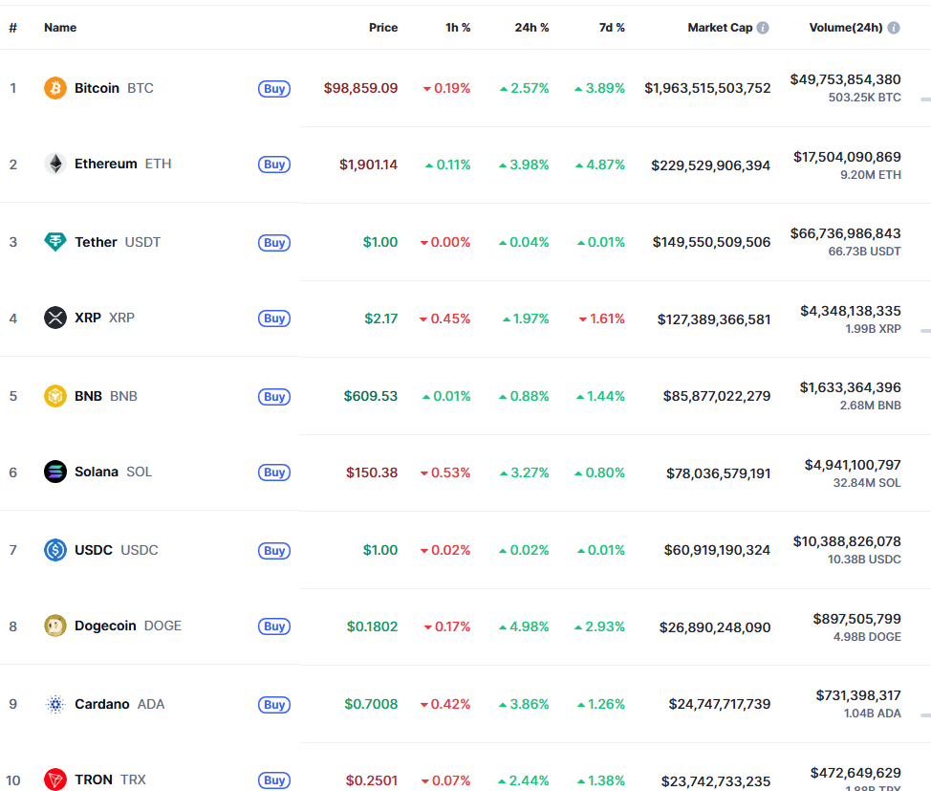Screen dimensions: 931x791
Task: Buy Ethereum using its Buy button
Action: (x=274, y=165)
